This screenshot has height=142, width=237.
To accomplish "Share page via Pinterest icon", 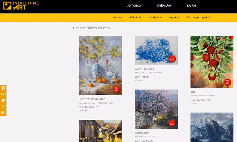I will (x=3, y=106).
